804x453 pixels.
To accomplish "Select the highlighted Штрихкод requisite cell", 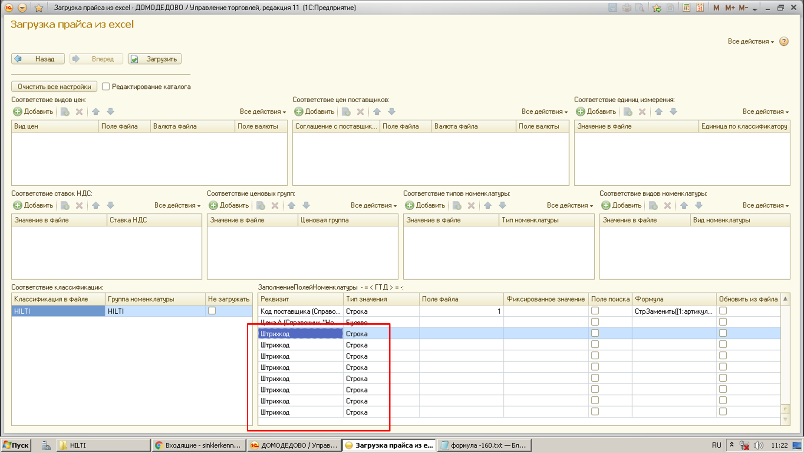I will 300,334.
